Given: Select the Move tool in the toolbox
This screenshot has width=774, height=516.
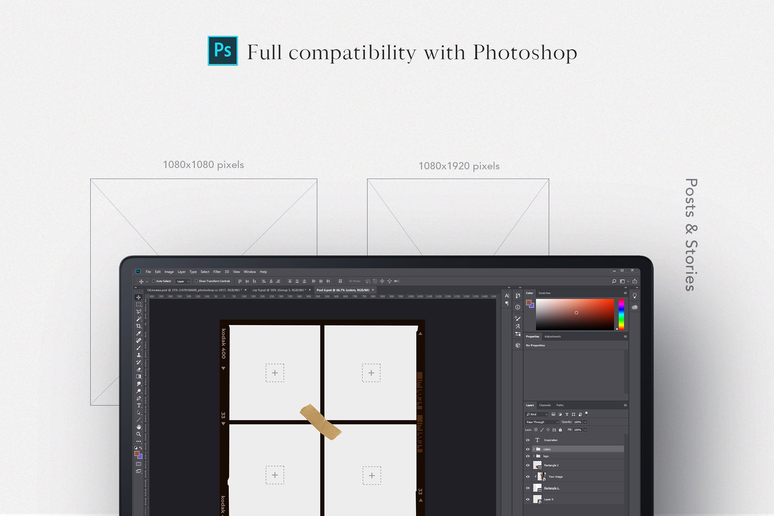Looking at the screenshot, I should tap(139, 297).
